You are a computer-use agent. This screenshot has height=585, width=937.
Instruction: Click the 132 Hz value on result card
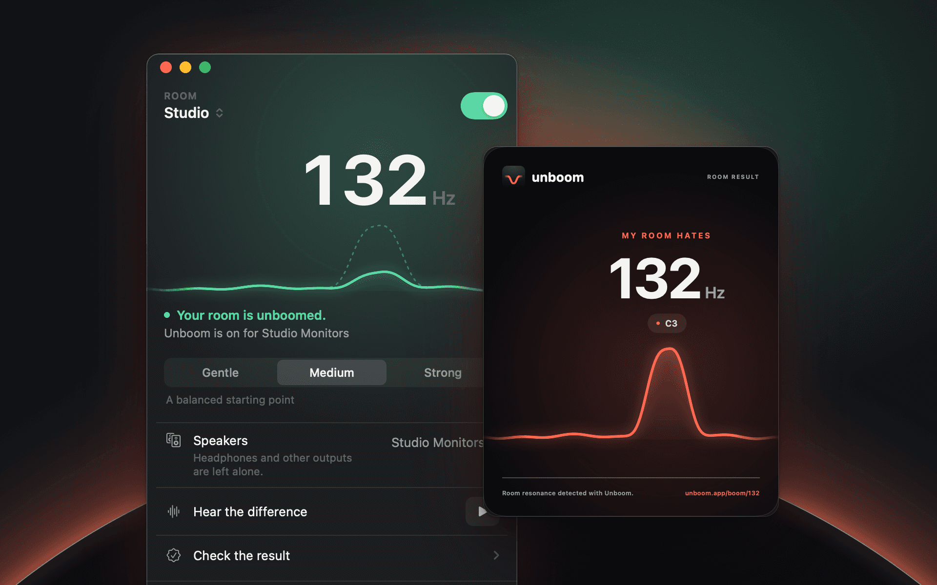click(667, 278)
